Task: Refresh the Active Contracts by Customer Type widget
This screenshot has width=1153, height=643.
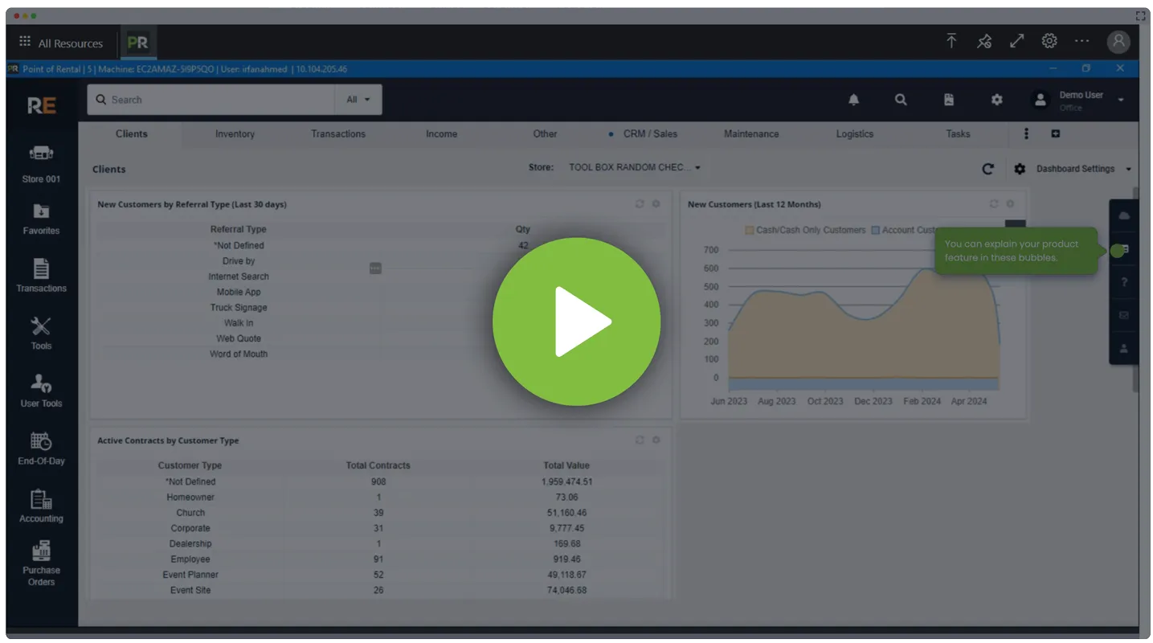Action: [640, 440]
